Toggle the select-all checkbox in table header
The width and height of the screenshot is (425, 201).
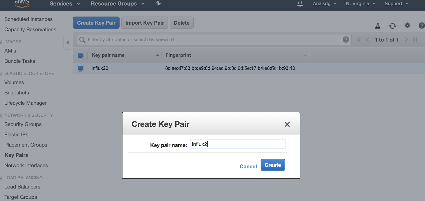click(80, 55)
